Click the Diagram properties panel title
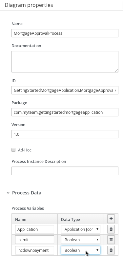This screenshot has width=123, height=259. coord(29,5)
